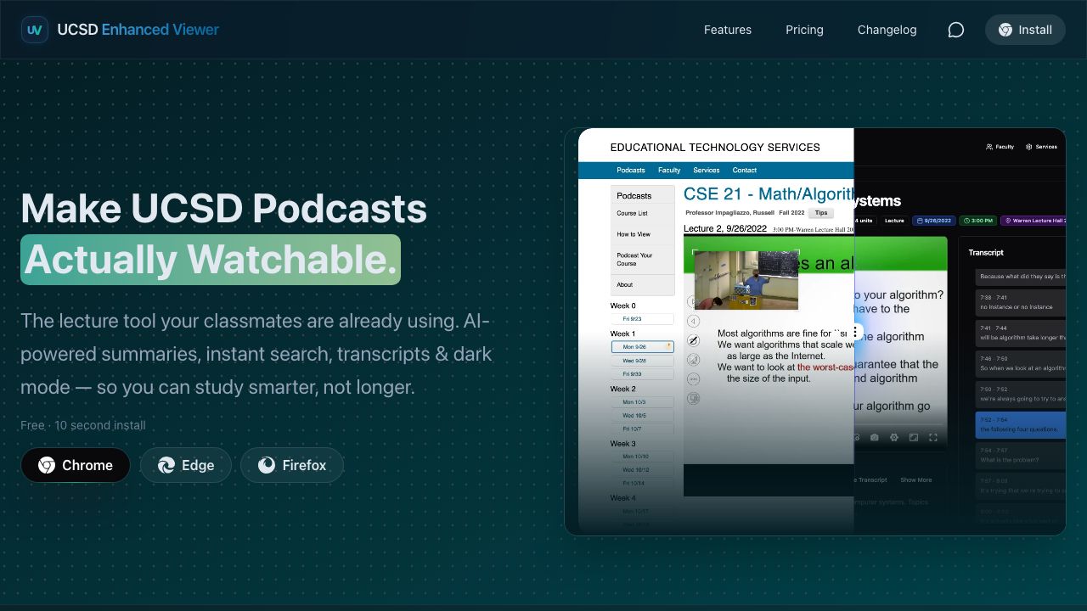Click the UCSD Enhanced Viewer title
This screenshot has height=611, width=1087.
[138, 30]
